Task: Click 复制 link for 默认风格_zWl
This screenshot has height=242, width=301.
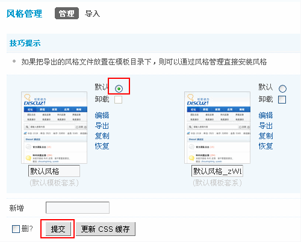Action: [x=265, y=136]
